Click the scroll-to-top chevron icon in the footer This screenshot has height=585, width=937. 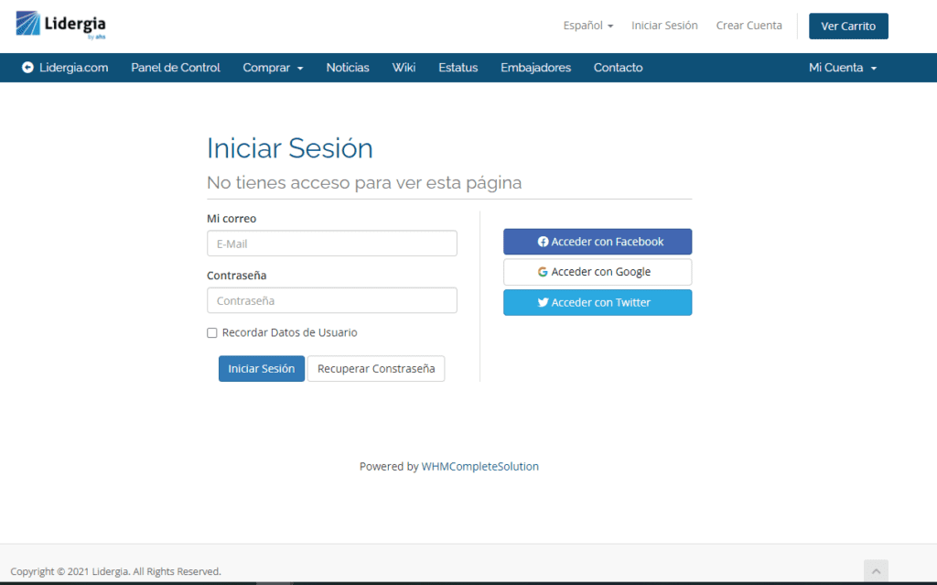[876, 571]
